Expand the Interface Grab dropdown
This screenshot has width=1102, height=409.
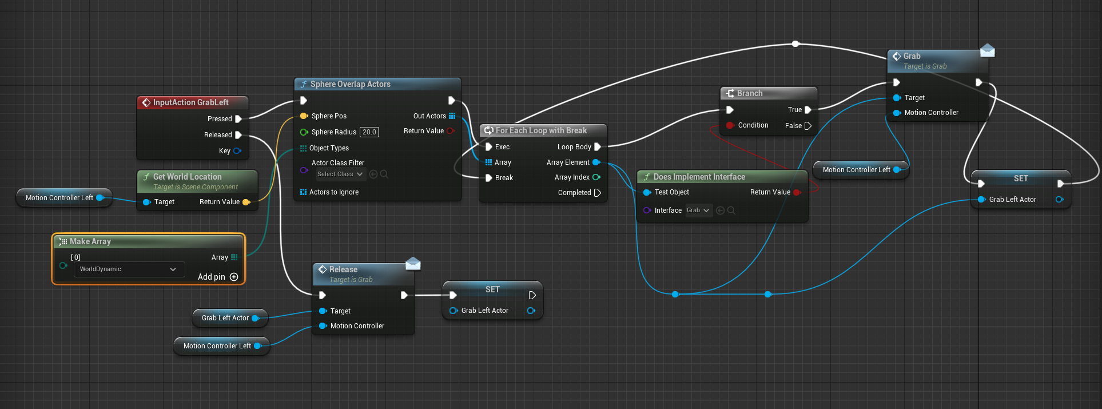698,211
